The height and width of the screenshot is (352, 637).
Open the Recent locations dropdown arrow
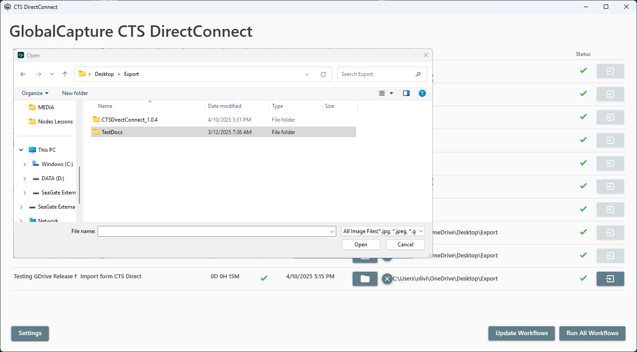[52, 74]
